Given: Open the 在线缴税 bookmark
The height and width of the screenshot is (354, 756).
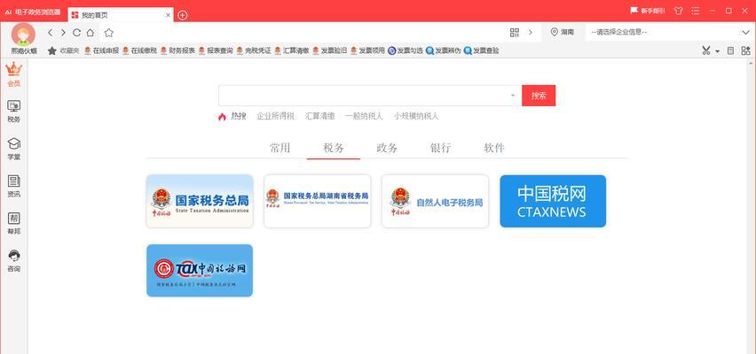Looking at the screenshot, I should pos(139,50).
